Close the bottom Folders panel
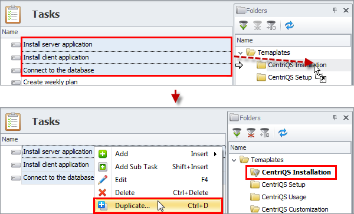Screen dimensions: 354x214 click(x=346, y=117)
